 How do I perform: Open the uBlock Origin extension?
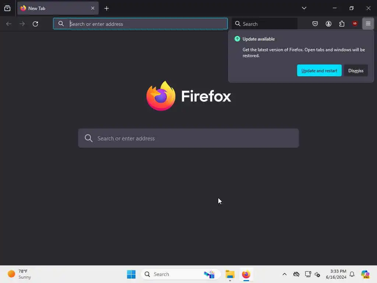pyautogui.click(x=355, y=23)
